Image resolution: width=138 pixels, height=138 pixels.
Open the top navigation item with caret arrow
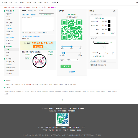(x=55, y=2)
